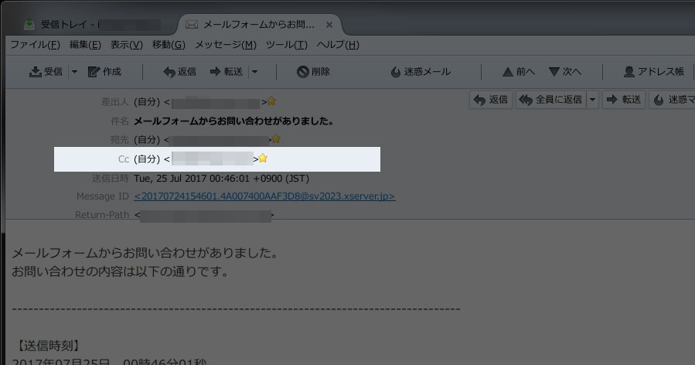Click the 差出人 (自分) sender address
Image resolution: width=695 pixels, height=365 pixels.
tap(200, 102)
